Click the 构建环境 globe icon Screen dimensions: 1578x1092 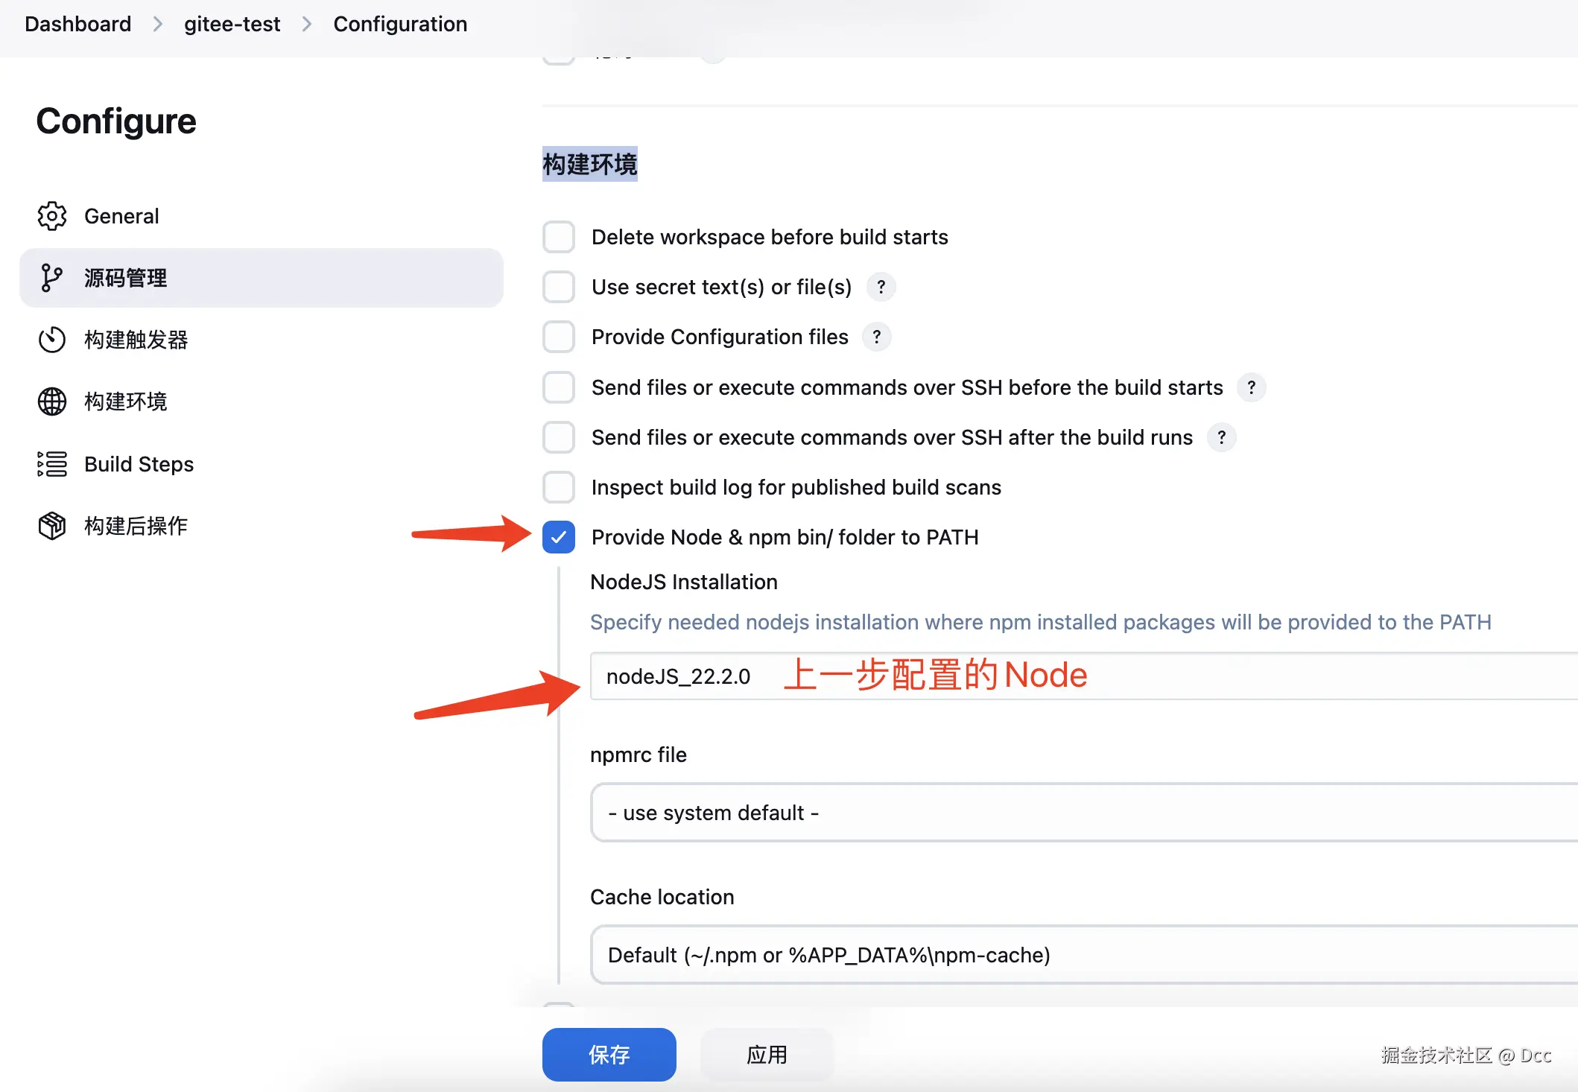click(x=52, y=401)
